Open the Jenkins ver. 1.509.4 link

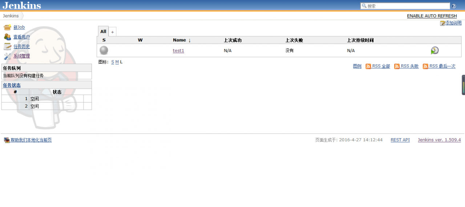click(439, 140)
